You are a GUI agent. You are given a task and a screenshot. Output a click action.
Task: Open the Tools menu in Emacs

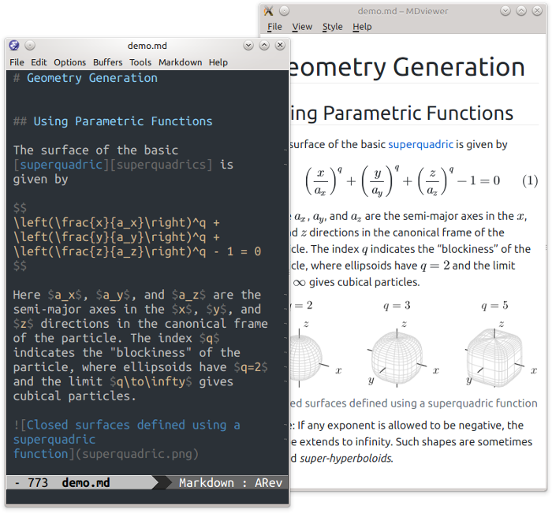pyautogui.click(x=140, y=62)
